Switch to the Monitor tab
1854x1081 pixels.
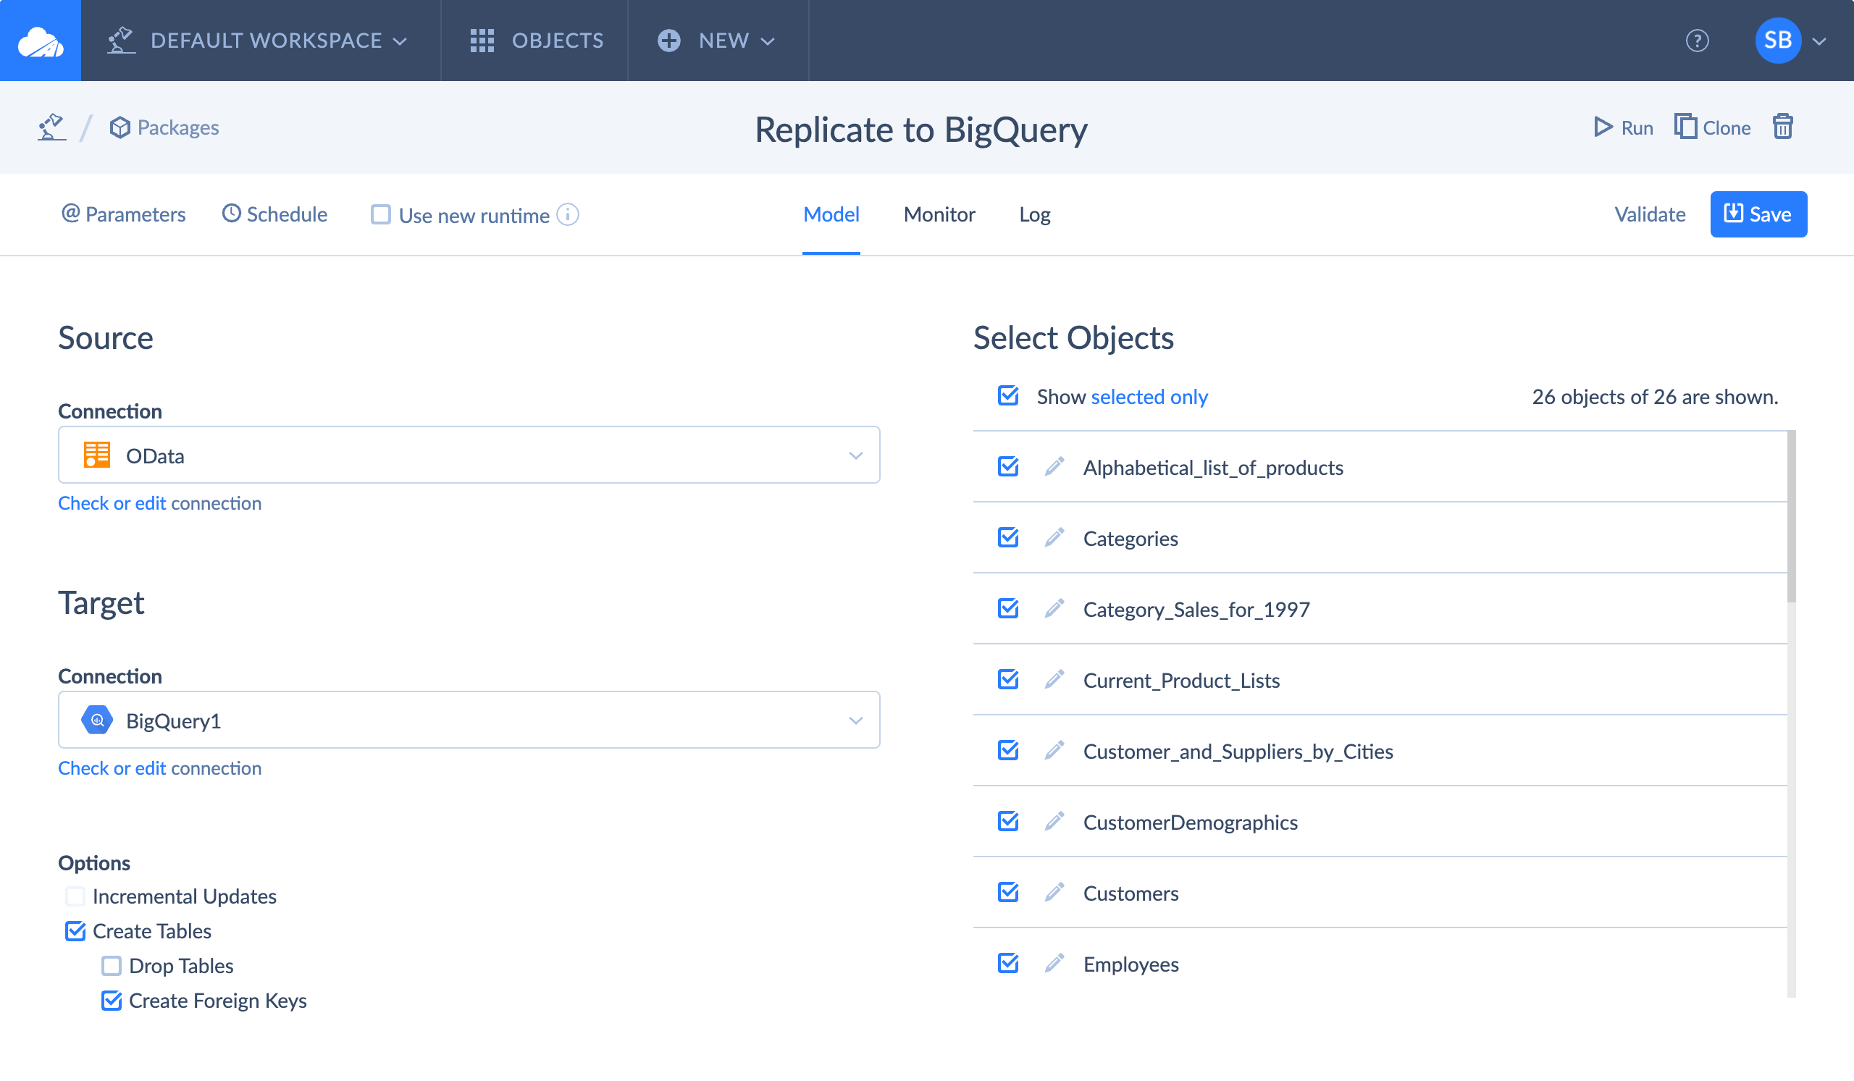pyautogui.click(x=939, y=215)
